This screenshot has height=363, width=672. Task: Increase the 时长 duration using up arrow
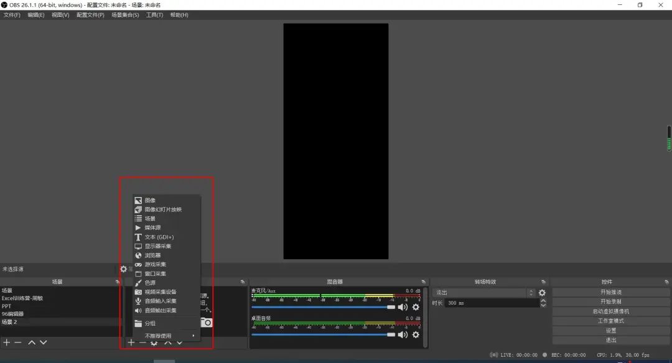coord(543,300)
